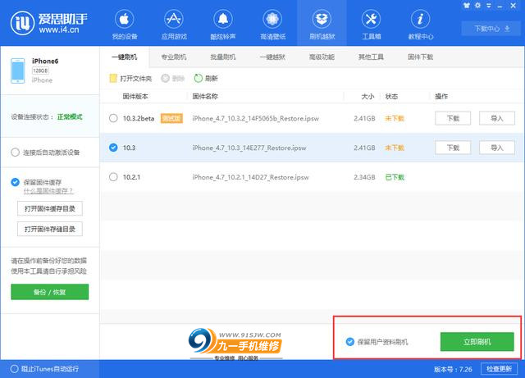Open the 我的设备 (My Device) section
Image resolution: width=525 pixels, height=378 pixels.
tap(125, 25)
